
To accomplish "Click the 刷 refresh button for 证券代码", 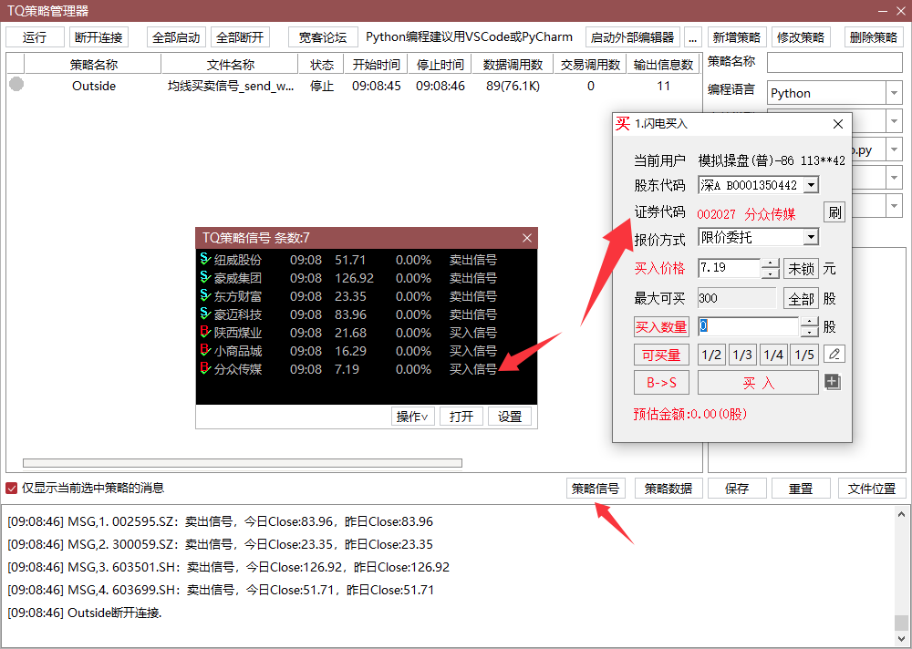I will (x=834, y=212).
